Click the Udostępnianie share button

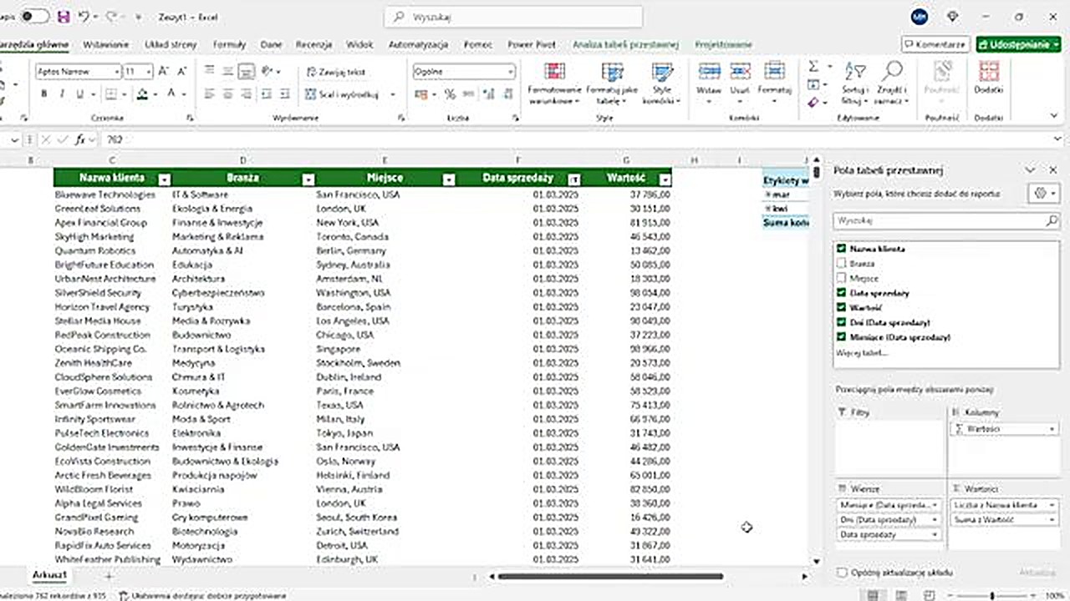pos(1018,44)
